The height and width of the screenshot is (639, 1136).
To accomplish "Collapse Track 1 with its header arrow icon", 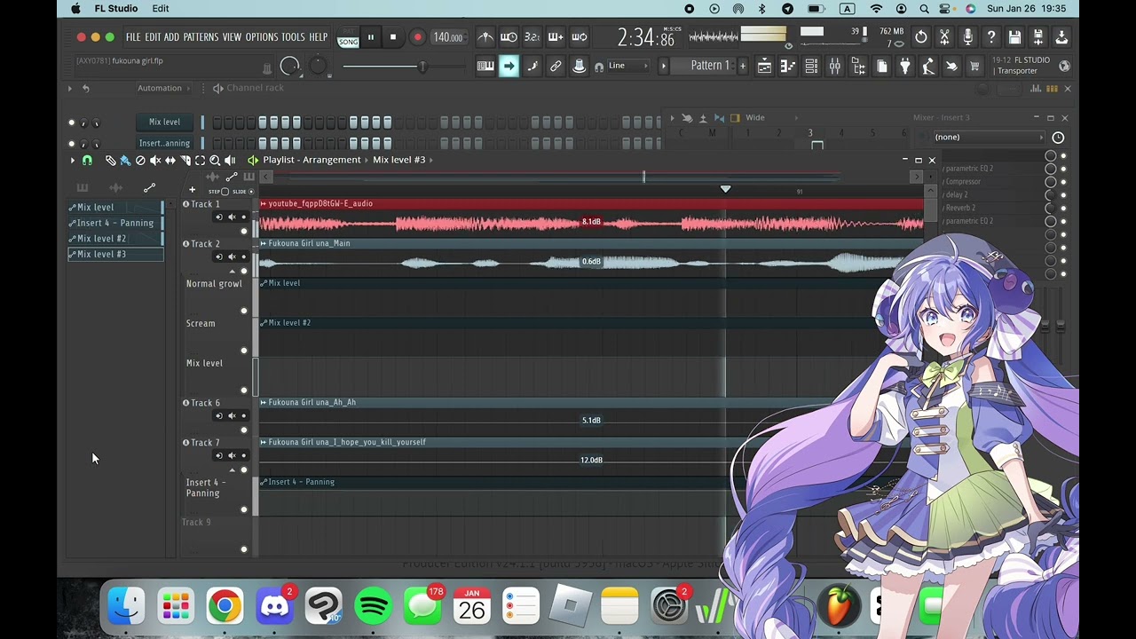I will pos(185,204).
